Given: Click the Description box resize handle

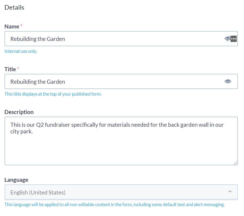Looking at the screenshot, I should pyautogui.click(x=235, y=163).
